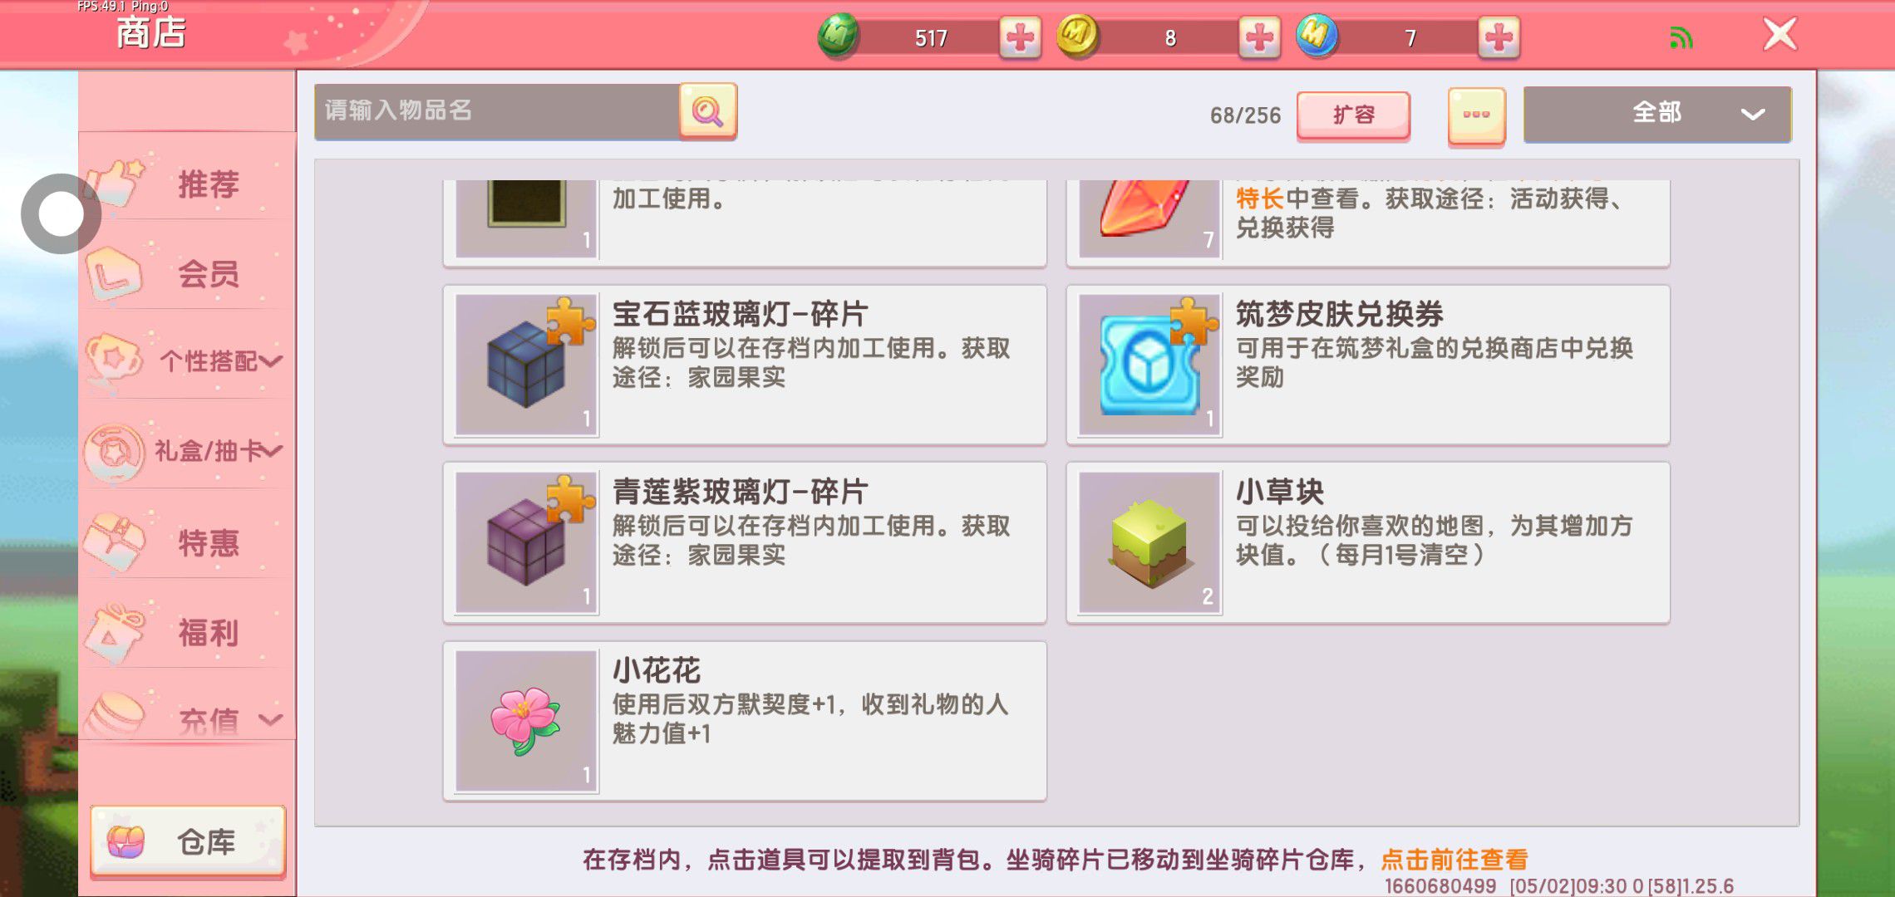1895x897 pixels.
Task: Select the 小花花 pink flower item
Action: point(745,721)
